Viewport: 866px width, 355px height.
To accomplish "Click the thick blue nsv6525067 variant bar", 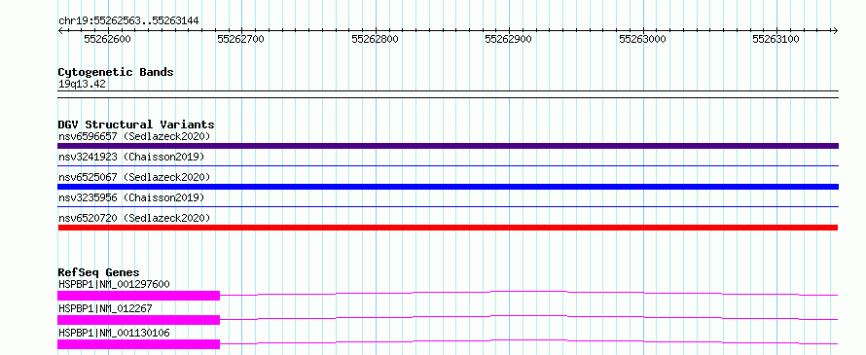I will click(x=448, y=187).
